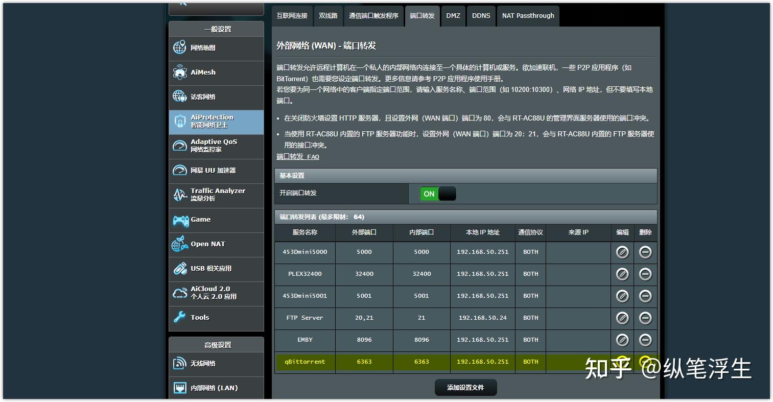Edit the 453Dmini5001 rule
Image resolution: width=773 pixels, height=402 pixels.
[622, 296]
